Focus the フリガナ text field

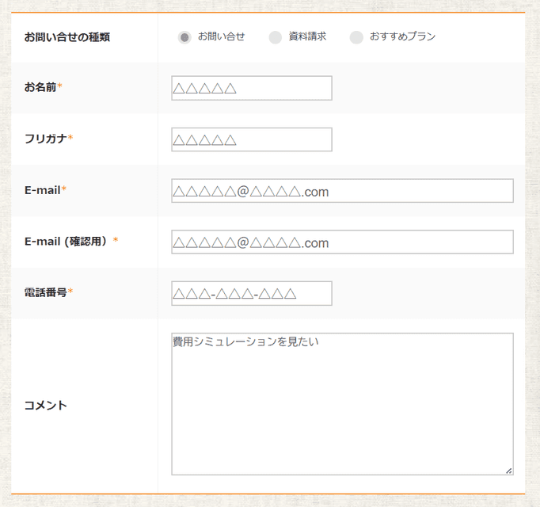coord(251,139)
